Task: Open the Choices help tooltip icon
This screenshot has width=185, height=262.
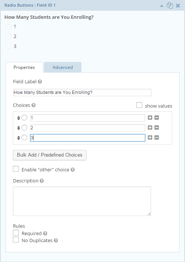Action: click(34, 105)
